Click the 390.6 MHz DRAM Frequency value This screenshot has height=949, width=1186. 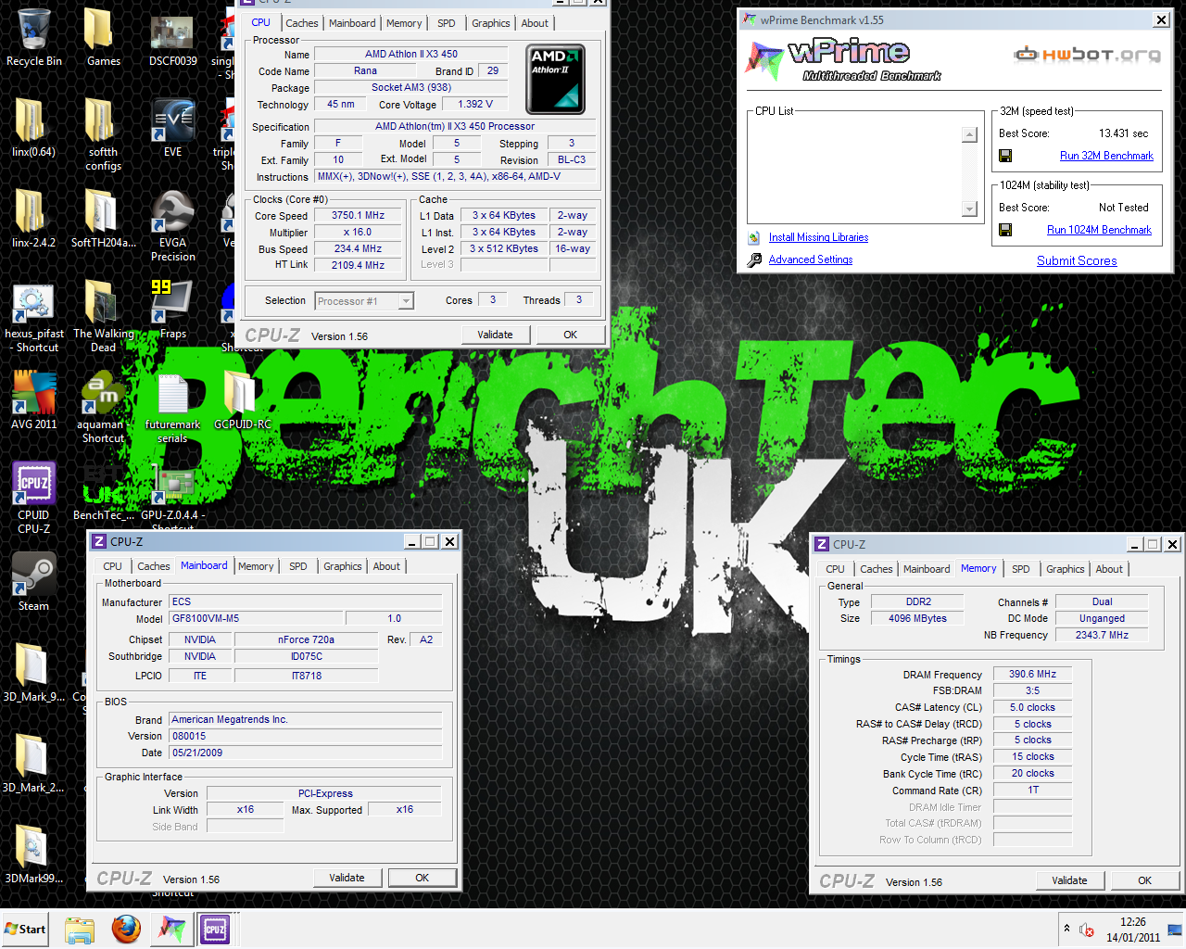click(1032, 674)
